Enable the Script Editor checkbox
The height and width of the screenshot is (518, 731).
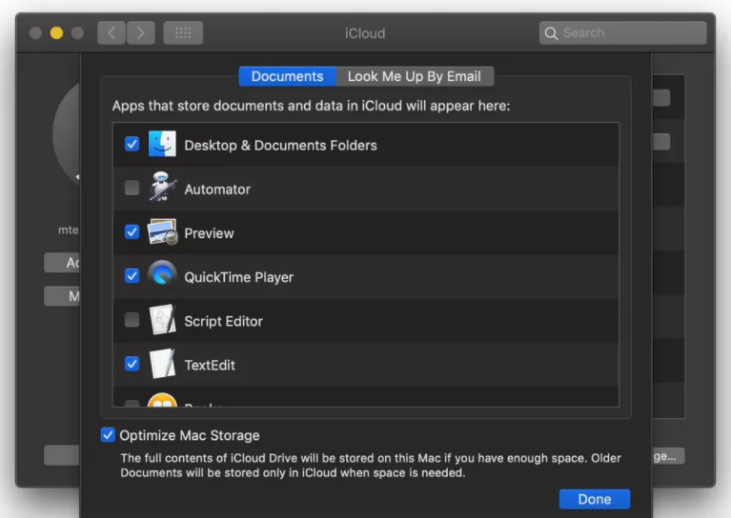pos(132,320)
